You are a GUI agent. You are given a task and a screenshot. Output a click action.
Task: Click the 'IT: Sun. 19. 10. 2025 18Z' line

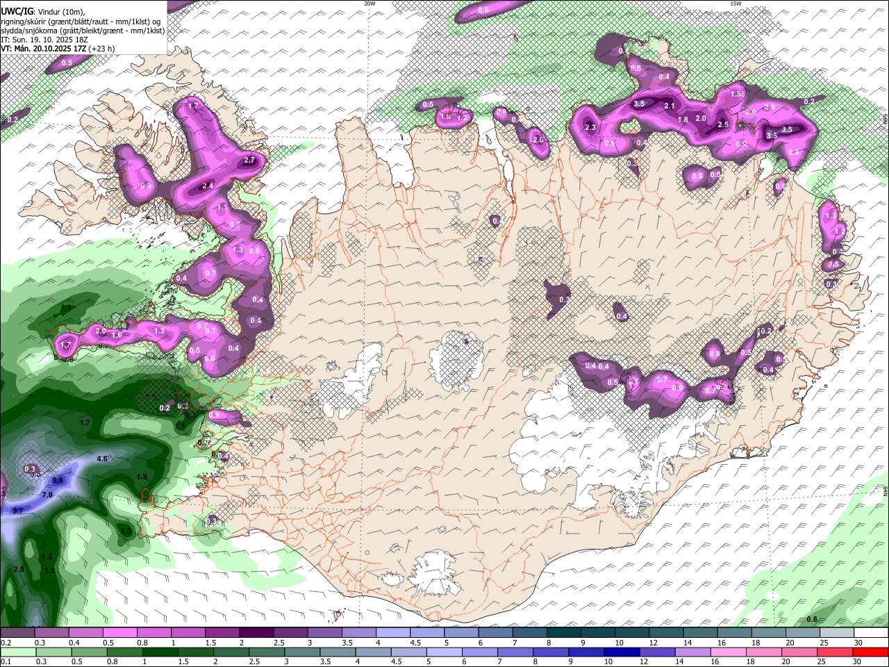pos(44,40)
